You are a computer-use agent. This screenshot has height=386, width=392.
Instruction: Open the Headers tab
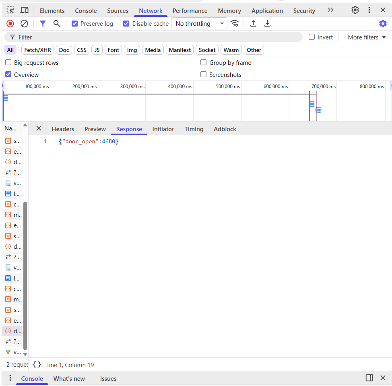[x=63, y=129]
